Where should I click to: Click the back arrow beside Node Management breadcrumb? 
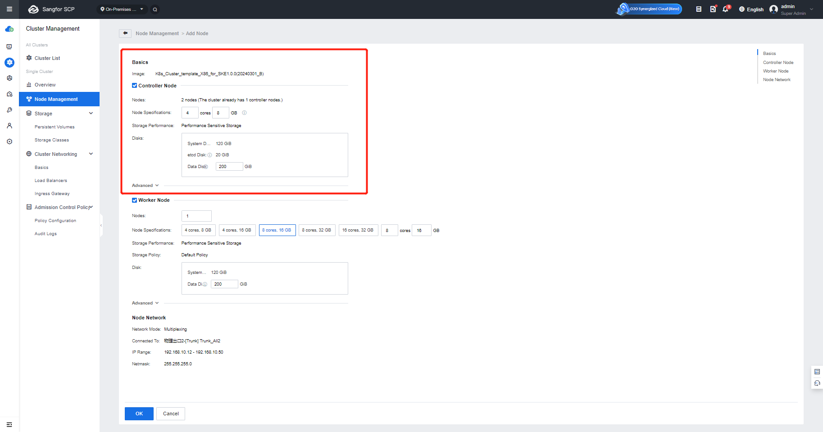125,33
